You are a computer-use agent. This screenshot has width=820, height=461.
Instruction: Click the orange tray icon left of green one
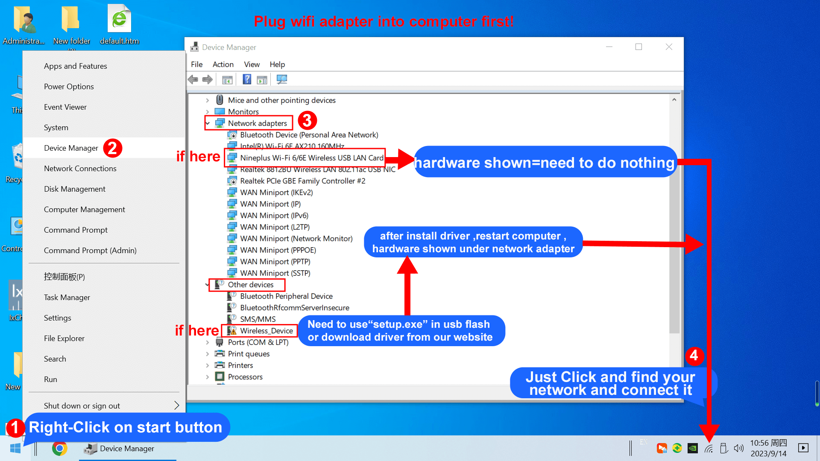point(662,448)
